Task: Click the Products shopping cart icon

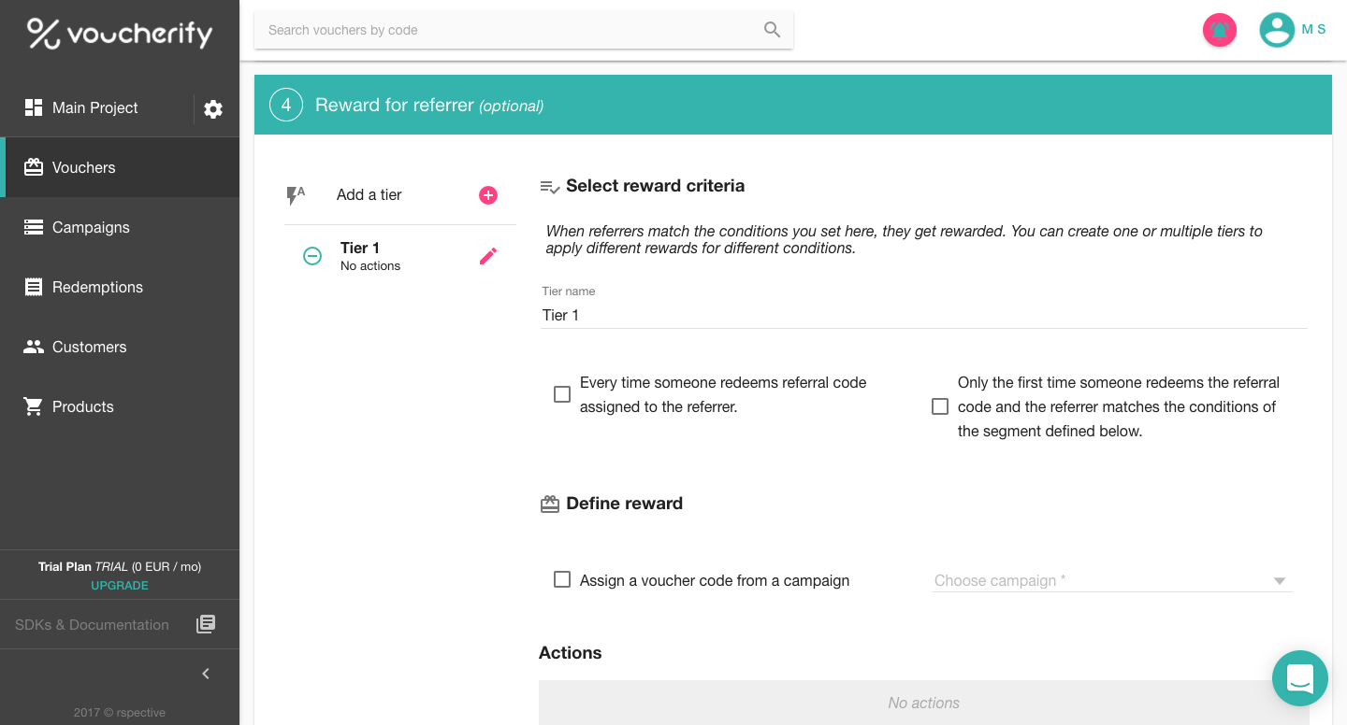Action: [34, 406]
